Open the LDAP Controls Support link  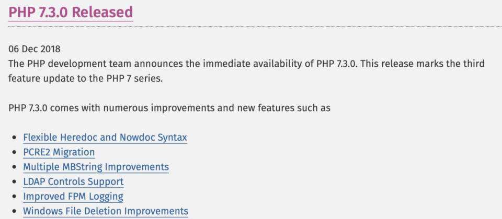point(73,181)
